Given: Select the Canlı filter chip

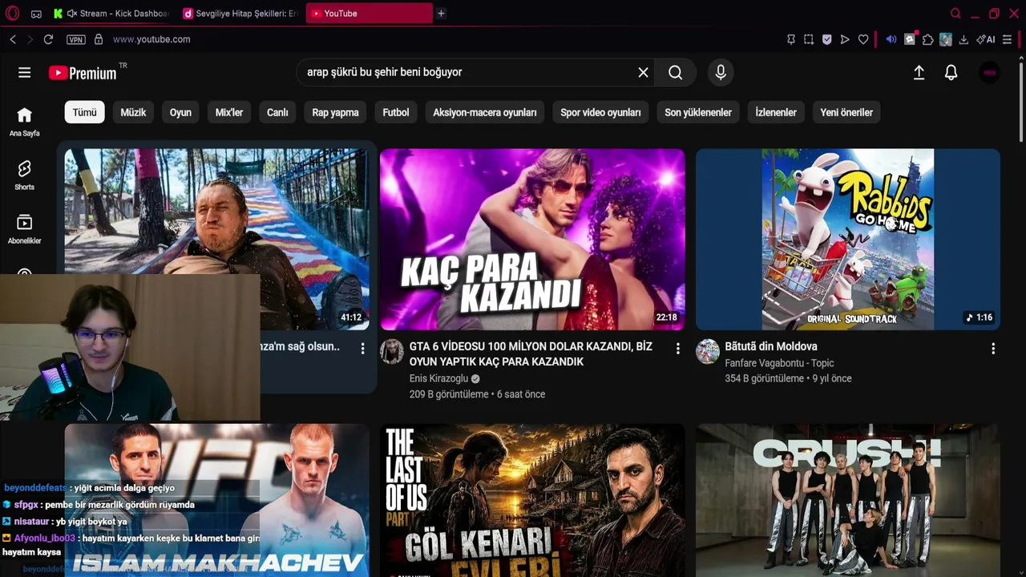Looking at the screenshot, I should coord(277,112).
